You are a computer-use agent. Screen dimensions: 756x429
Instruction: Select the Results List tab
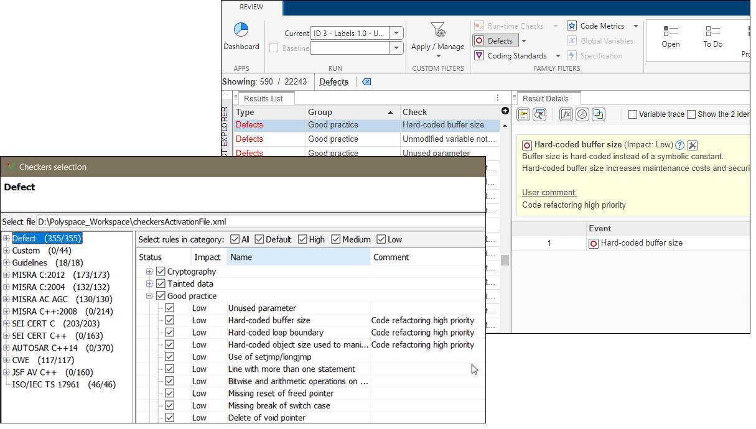[264, 98]
